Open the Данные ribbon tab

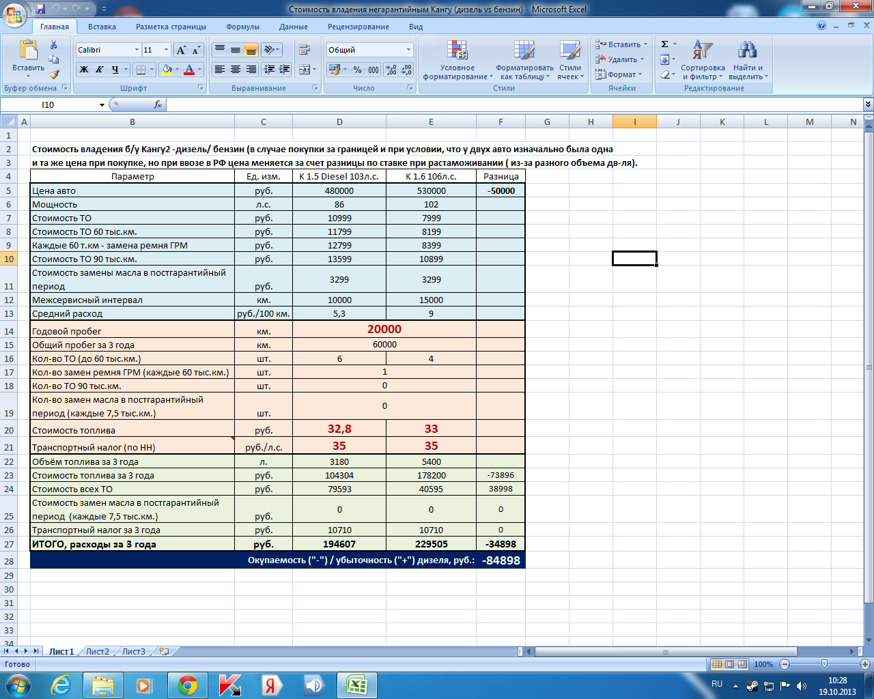[x=293, y=27]
